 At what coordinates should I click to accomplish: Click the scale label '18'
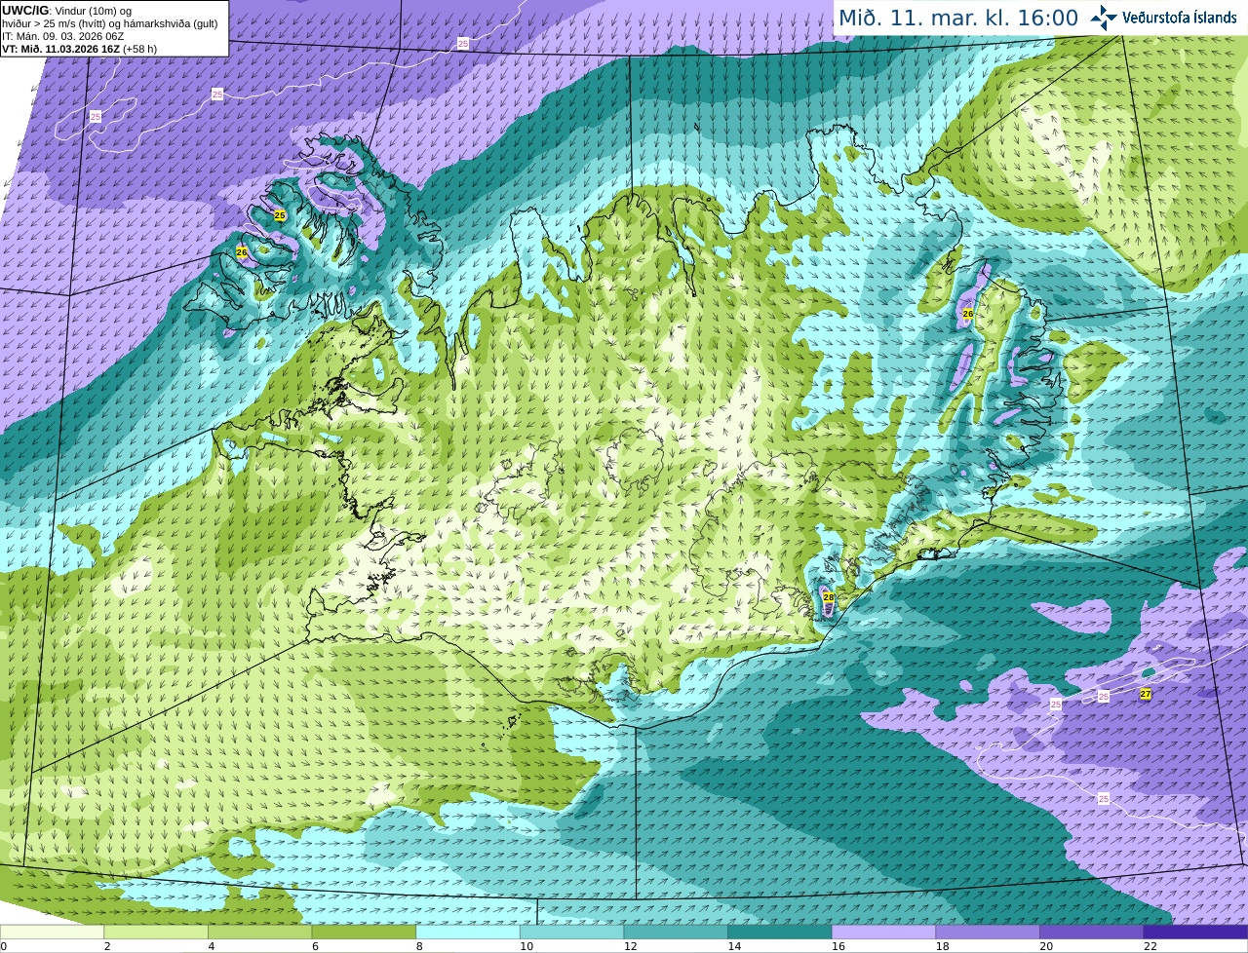942,946
